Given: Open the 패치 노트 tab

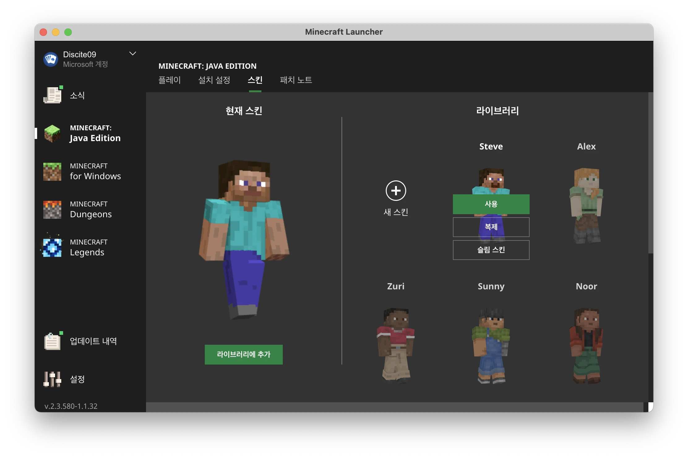Looking at the screenshot, I should (x=296, y=80).
